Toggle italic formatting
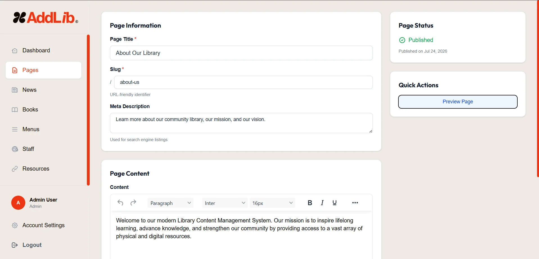Image resolution: width=539 pixels, height=259 pixels. click(322, 203)
